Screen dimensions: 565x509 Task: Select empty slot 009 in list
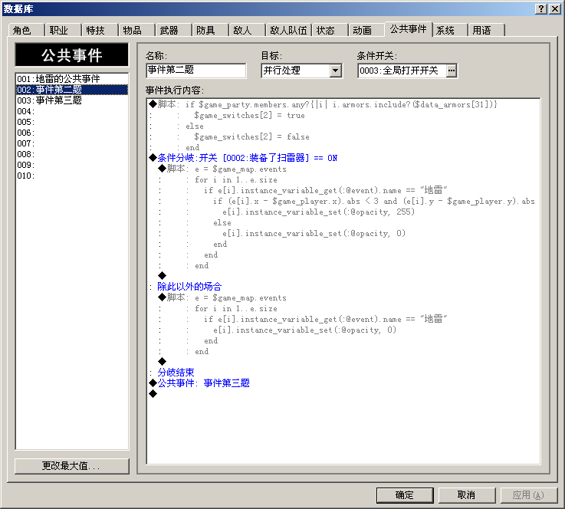pyautogui.click(x=72, y=165)
